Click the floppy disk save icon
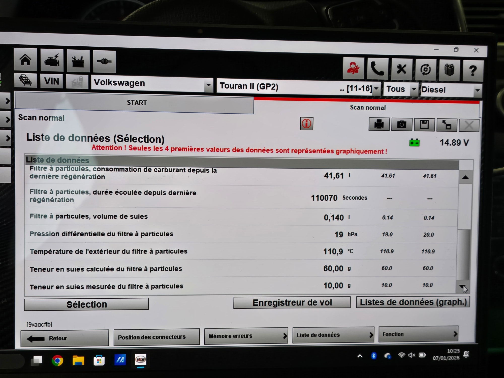 tap(424, 125)
